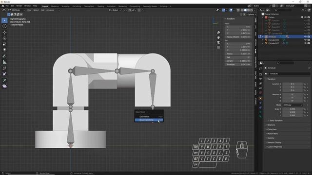Viewport: 312px width, 175px height.
Task: Open the XYZ Euler rotation mode dropdown
Action: [292, 105]
